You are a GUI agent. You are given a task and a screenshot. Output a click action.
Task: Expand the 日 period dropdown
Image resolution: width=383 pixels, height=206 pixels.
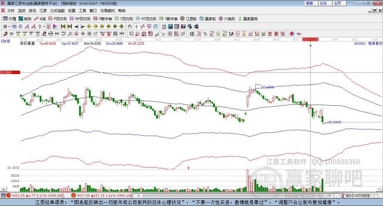pos(9,27)
